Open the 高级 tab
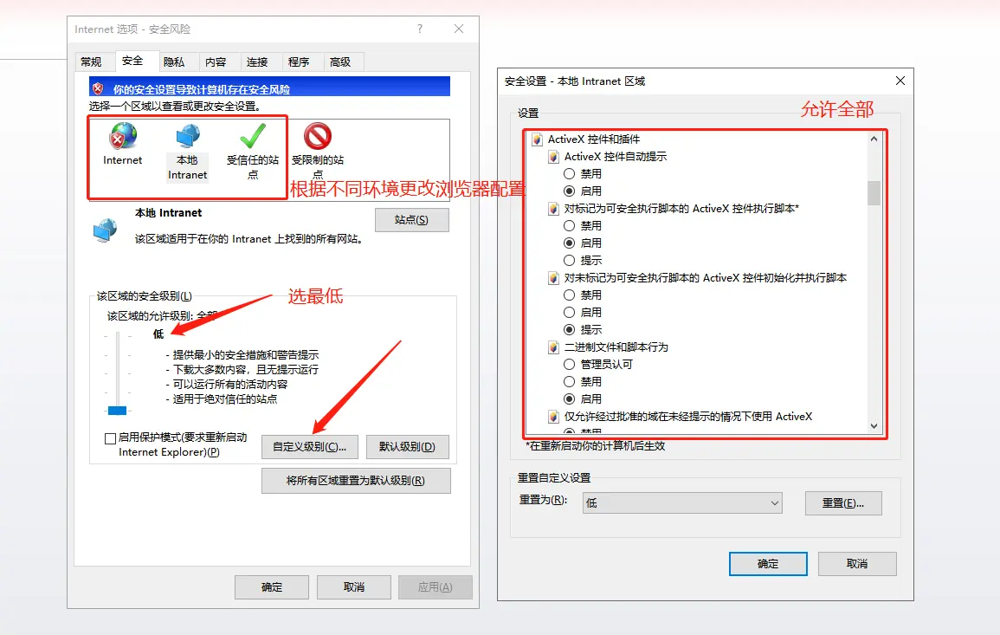This screenshot has height=635, width=1000. pos(340,62)
